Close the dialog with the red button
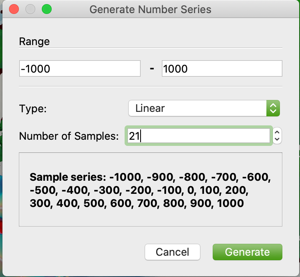 pyautogui.click(x=14, y=9)
